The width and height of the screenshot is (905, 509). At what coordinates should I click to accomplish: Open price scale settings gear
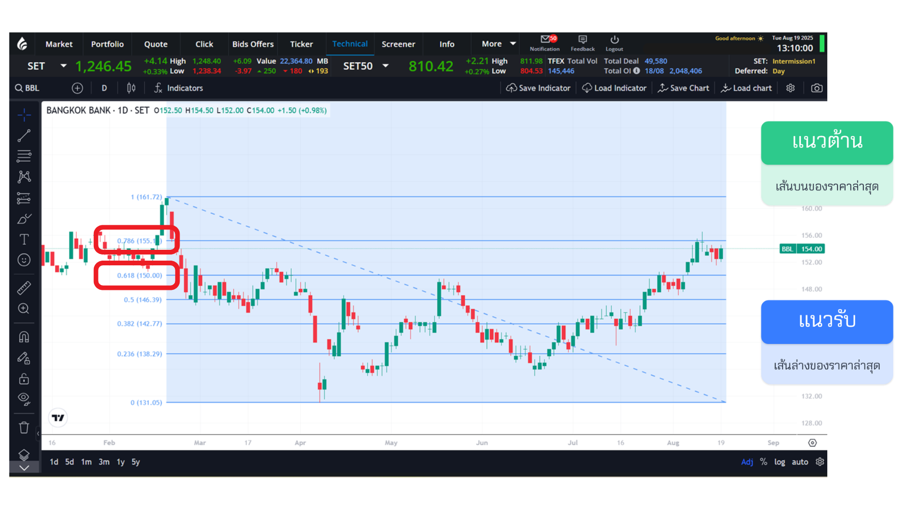(x=820, y=462)
